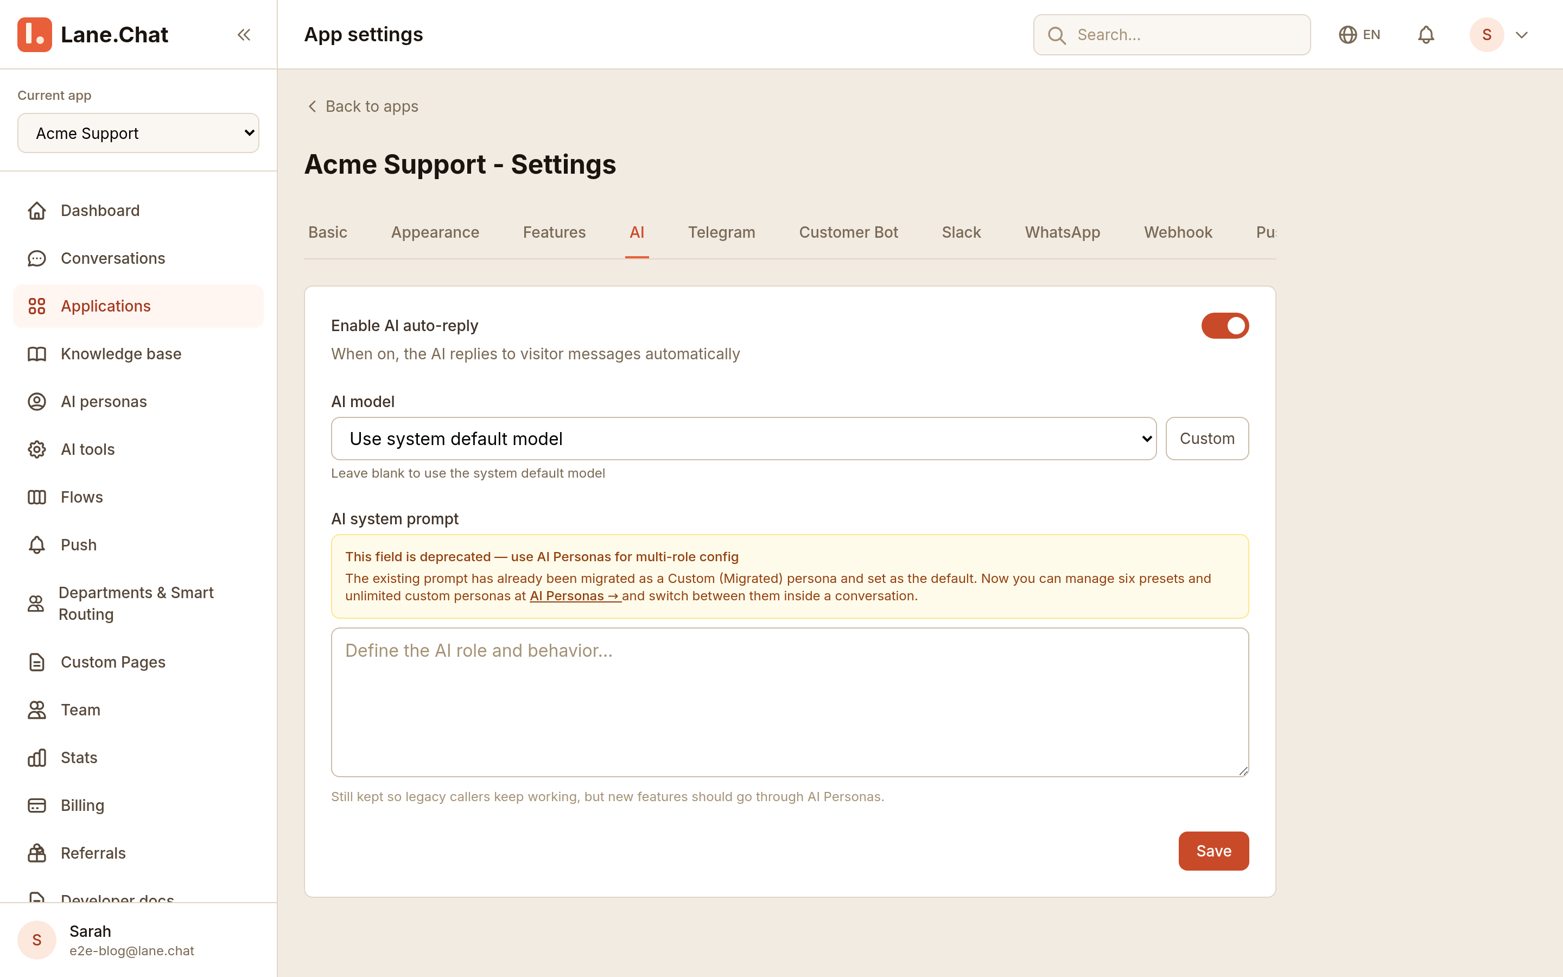The height and width of the screenshot is (977, 1563).
Task: Open notifications bell in top bar
Action: point(1426,35)
